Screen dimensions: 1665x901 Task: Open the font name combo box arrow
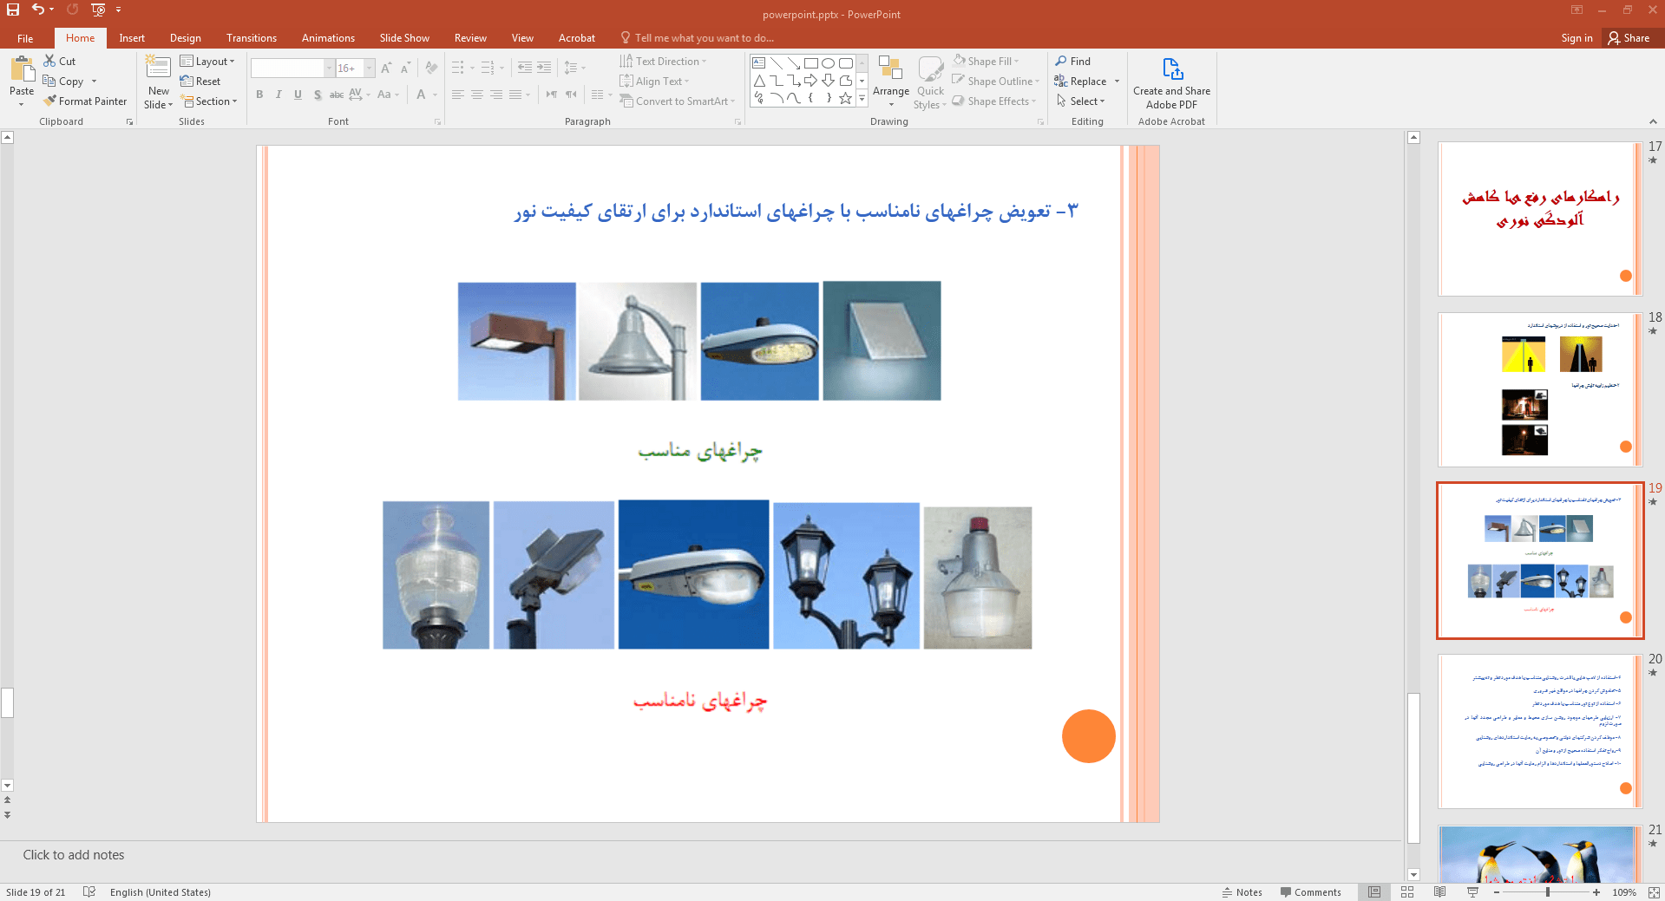point(329,69)
